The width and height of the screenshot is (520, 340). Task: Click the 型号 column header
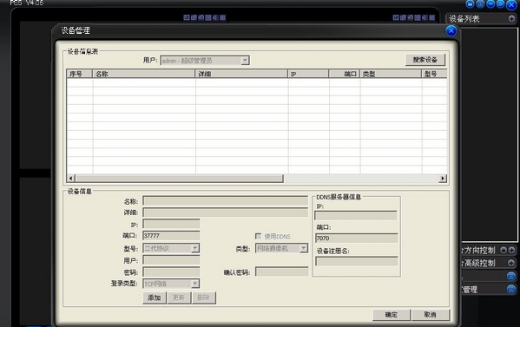coord(434,74)
